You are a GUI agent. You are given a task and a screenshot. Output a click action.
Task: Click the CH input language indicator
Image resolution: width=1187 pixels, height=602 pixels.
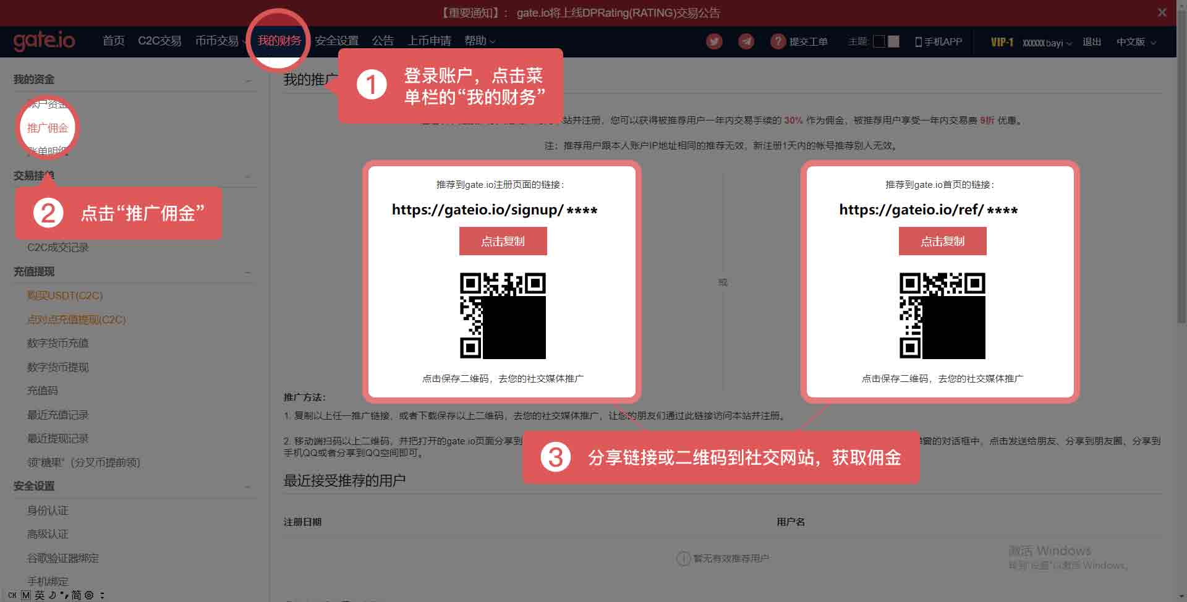[12, 595]
